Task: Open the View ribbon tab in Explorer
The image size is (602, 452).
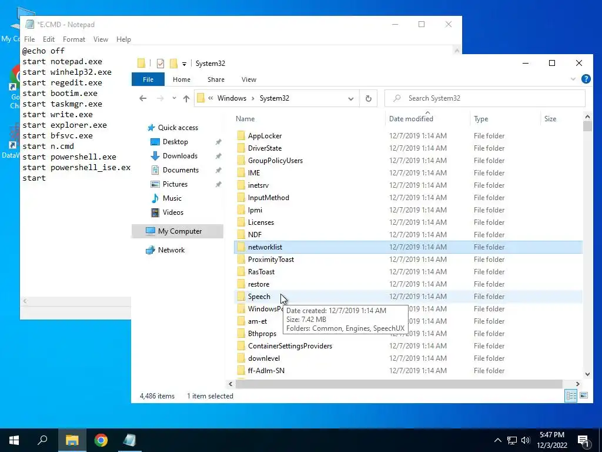Action: coord(249,79)
